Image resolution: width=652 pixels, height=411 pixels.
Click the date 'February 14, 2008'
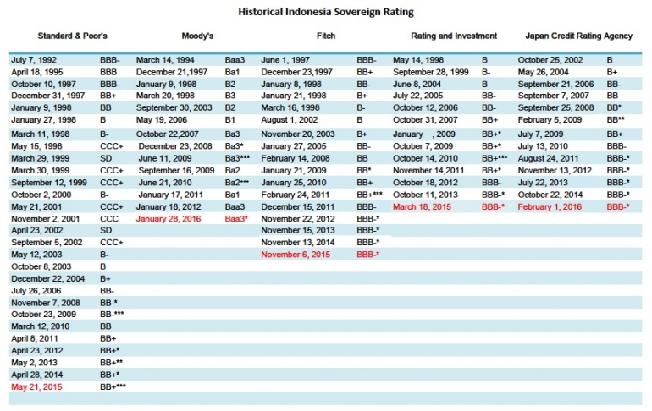point(296,158)
